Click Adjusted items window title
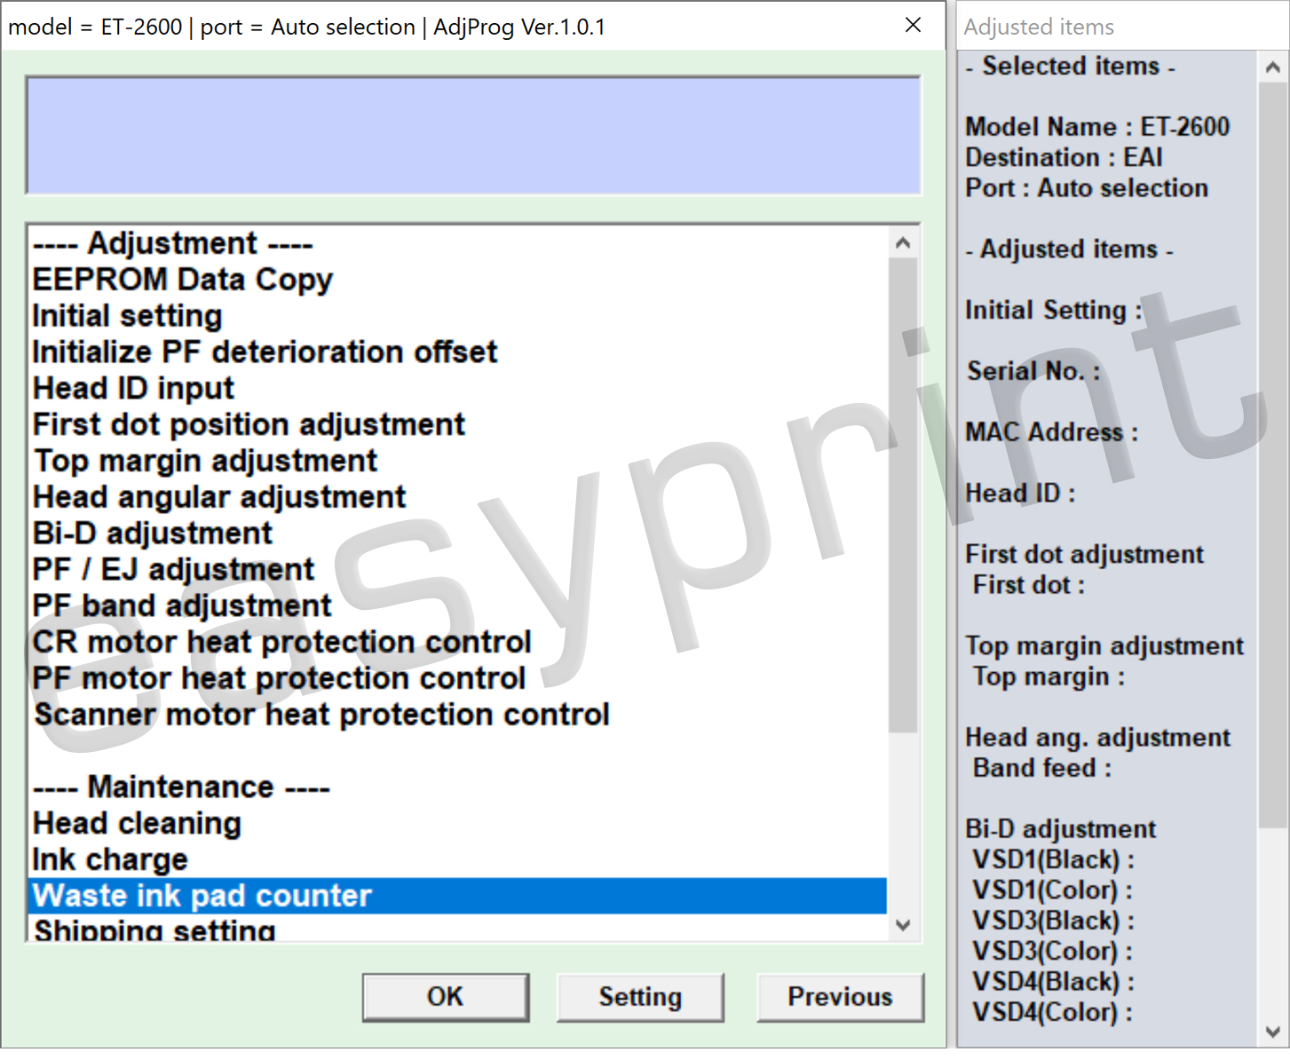The height and width of the screenshot is (1060, 1290). 1039,27
